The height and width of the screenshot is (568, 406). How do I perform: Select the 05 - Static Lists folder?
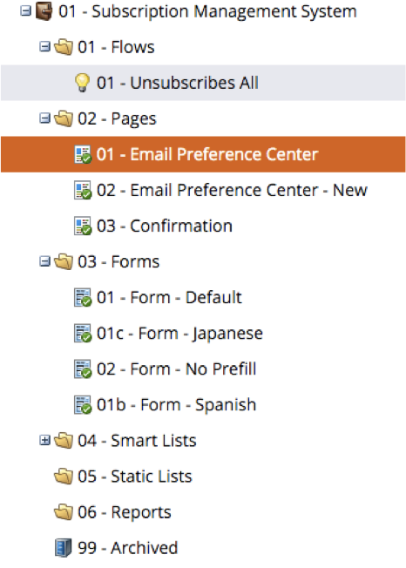135,477
